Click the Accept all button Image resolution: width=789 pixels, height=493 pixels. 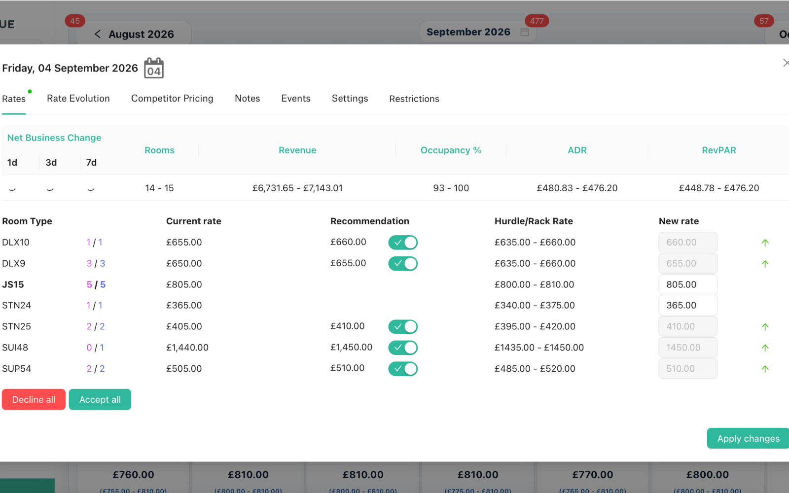pyautogui.click(x=100, y=399)
